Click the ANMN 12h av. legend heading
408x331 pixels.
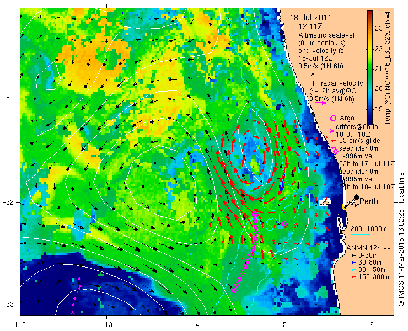pos(369,248)
